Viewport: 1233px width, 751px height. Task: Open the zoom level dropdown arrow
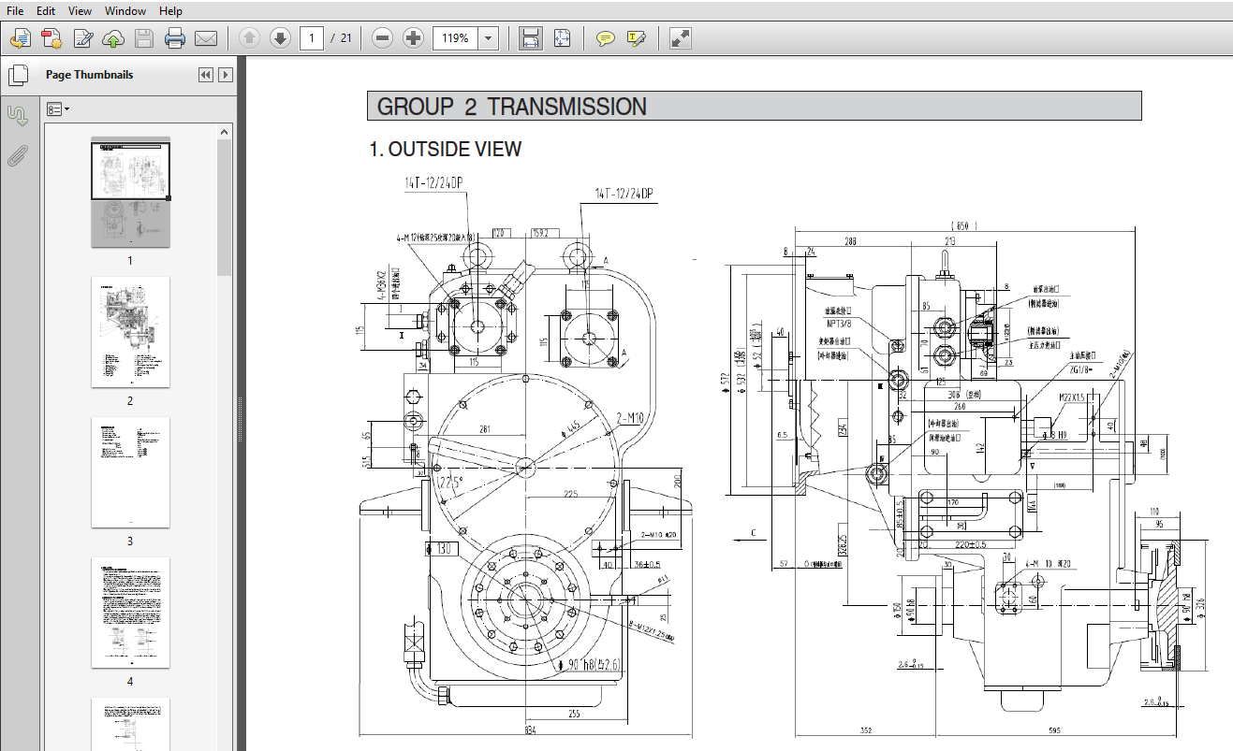pyautogui.click(x=489, y=38)
